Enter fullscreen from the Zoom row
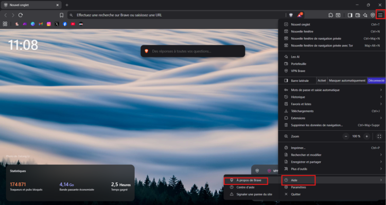This screenshot has width=386, height=205. [379, 136]
